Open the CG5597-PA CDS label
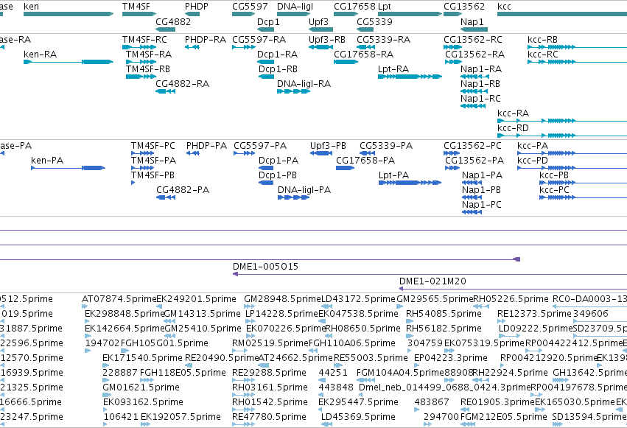 click(x=260, y=146)
